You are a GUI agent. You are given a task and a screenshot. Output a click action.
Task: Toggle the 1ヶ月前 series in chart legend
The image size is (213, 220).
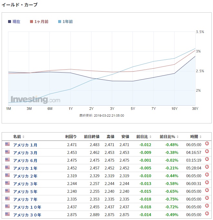pos(39,22)
